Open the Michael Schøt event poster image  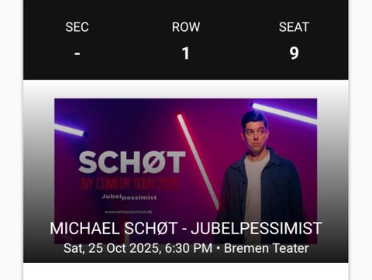click(185, 171)
